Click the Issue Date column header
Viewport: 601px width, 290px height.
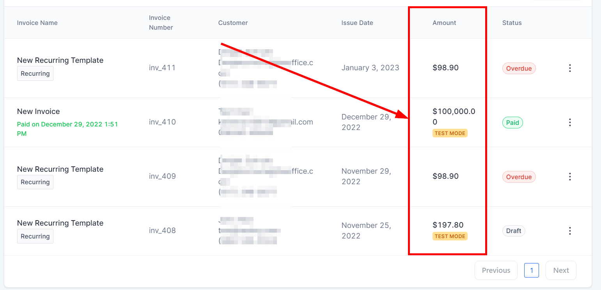click(x=357, y=23)
